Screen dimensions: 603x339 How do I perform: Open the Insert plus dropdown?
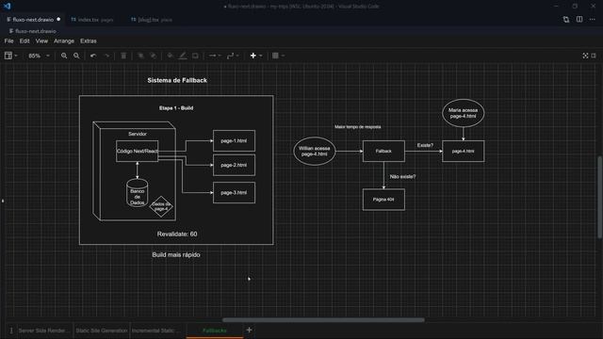tap(255, 56)
